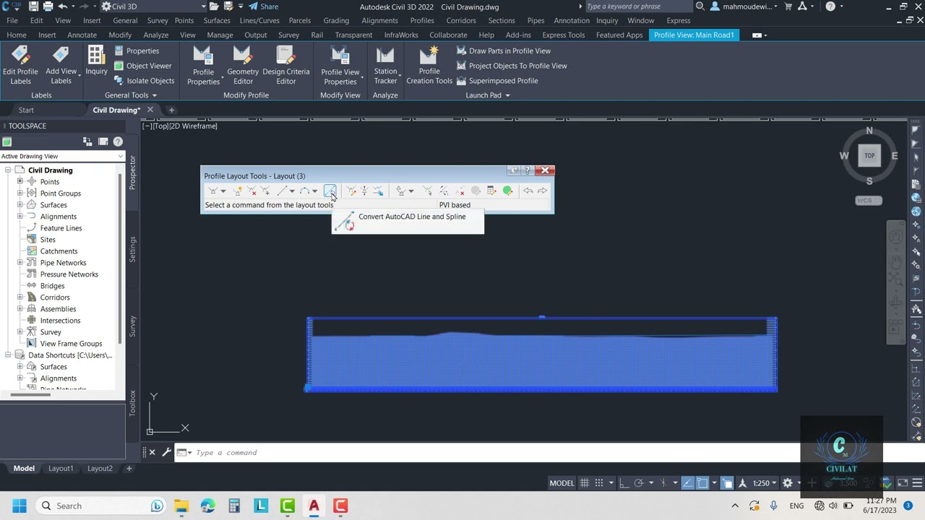Open Design Criteria Editor
This screenshot has height=520, width=925.
pyautogui.click(x=286, y=66)
